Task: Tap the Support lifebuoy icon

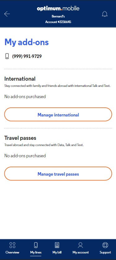Action: tap(105, 245)
